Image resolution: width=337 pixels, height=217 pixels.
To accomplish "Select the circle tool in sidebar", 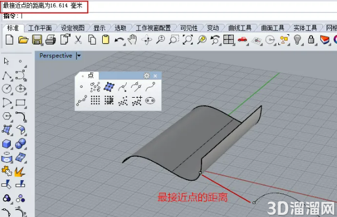I will (7, 88).
